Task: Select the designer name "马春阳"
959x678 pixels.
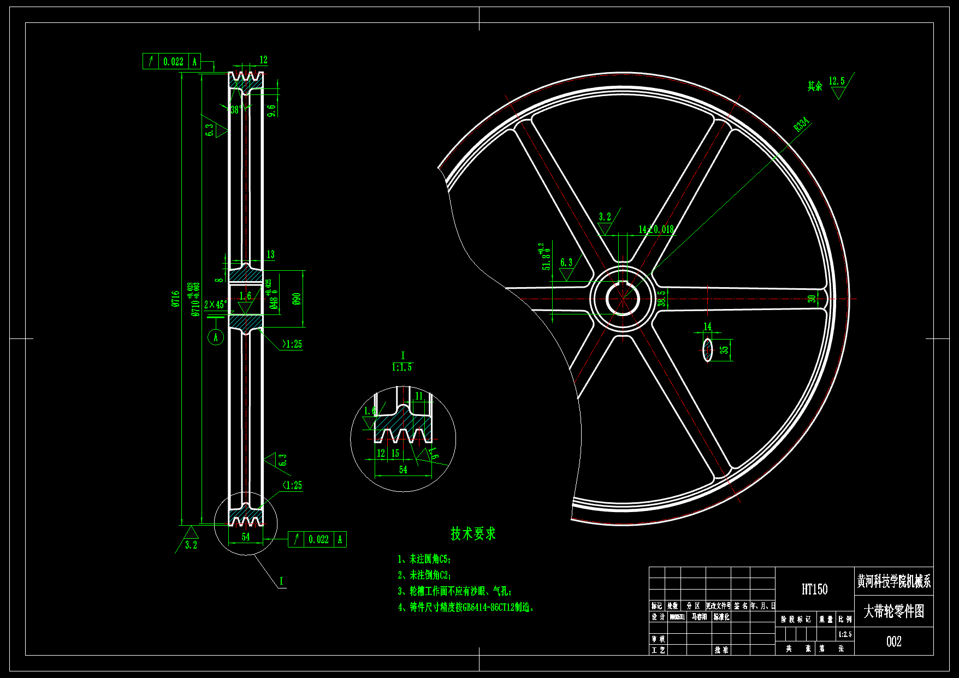Action: pyautogui.click(x=699, y=617)
